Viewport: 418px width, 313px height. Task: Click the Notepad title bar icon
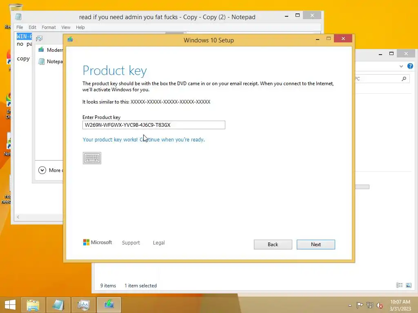(18, 17)
